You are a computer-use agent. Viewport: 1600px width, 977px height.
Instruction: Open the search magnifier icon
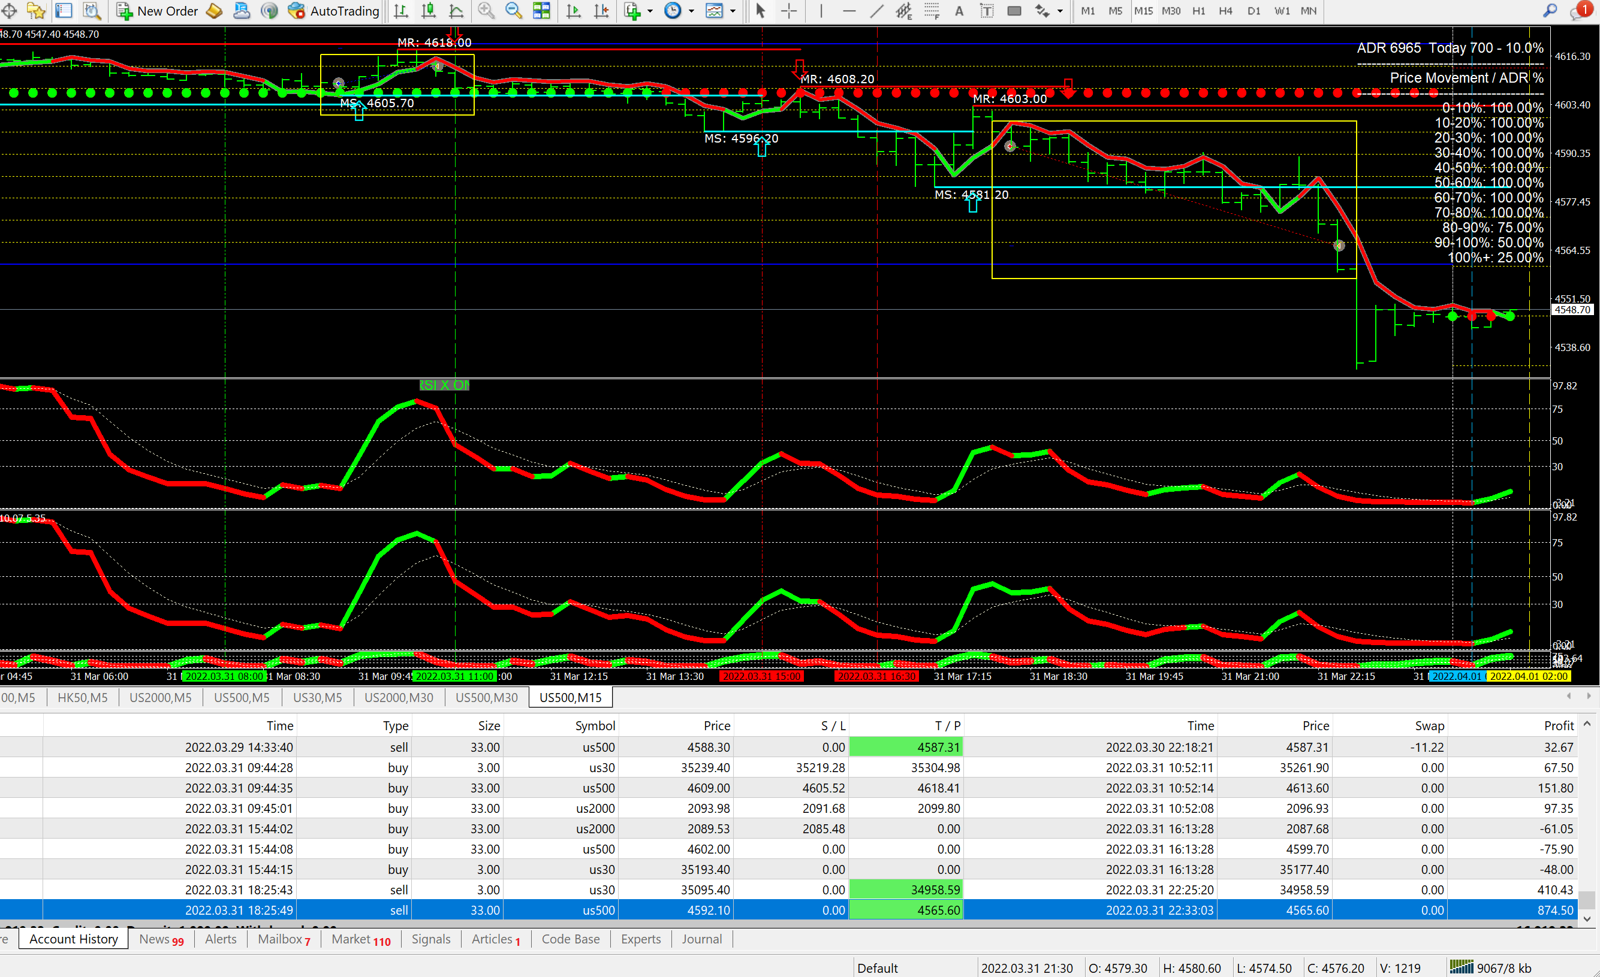pyautogui.click(x=1550, y=11)
